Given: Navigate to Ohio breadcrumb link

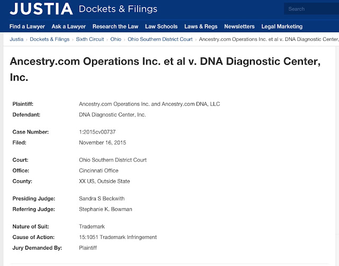Looking at the screenshot, I should tap(116, 39).
